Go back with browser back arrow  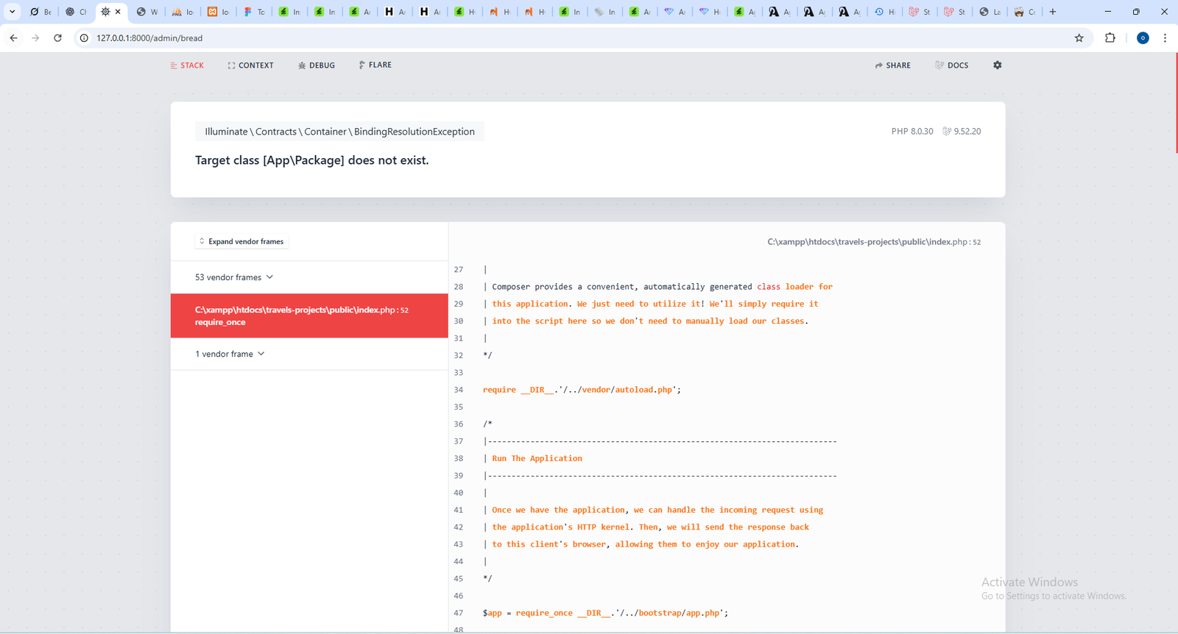(13, 38)
